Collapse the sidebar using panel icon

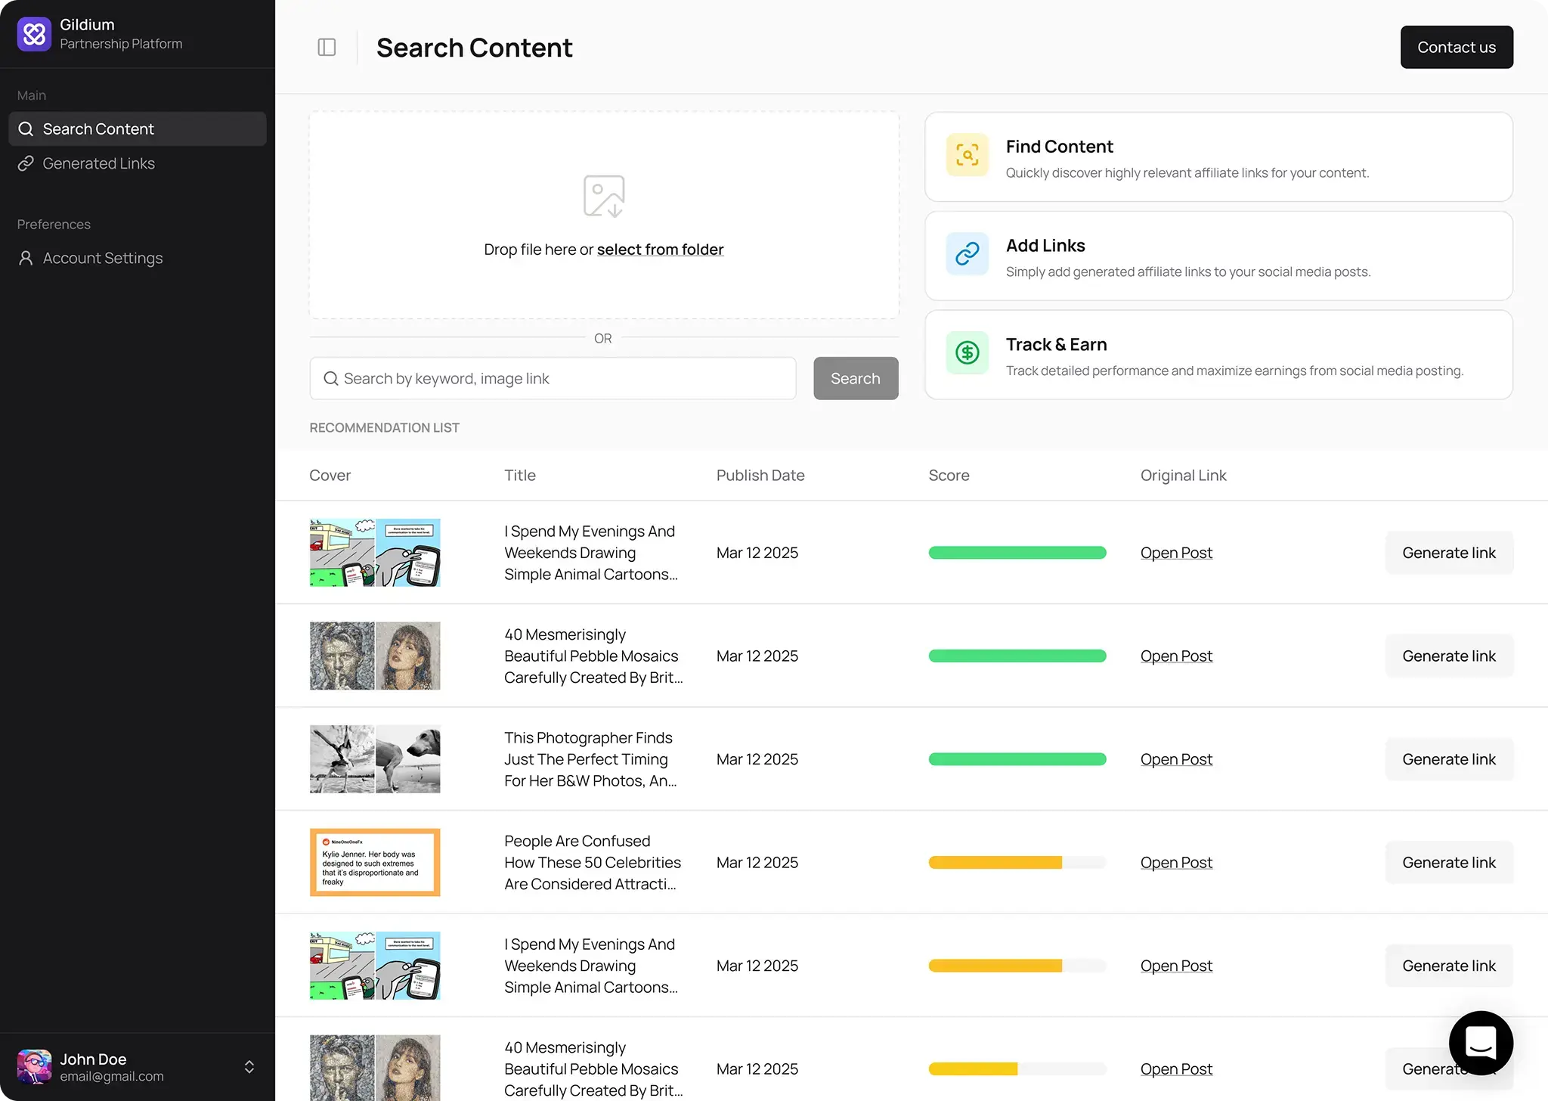coord(327,47)
